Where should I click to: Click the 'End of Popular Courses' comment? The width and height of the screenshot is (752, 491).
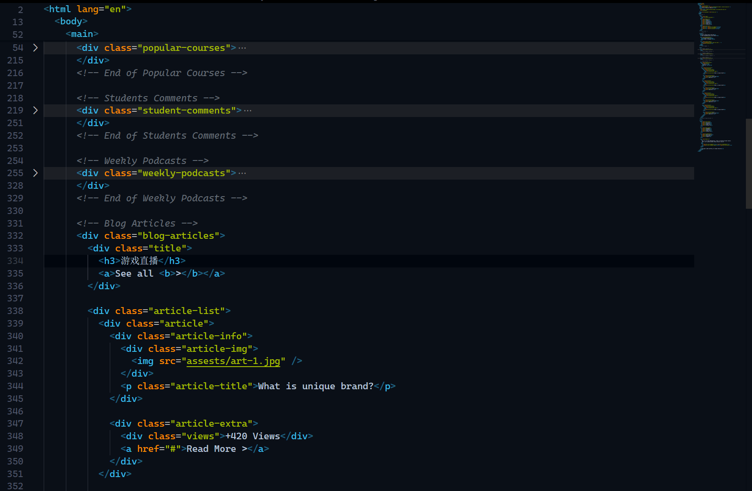coord(162,73)
